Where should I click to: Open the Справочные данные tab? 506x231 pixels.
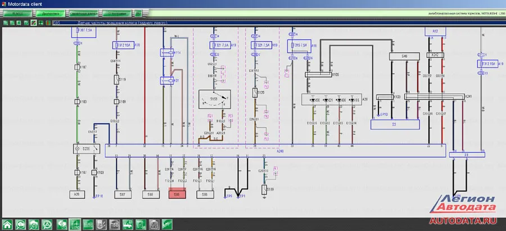point(84,14)
